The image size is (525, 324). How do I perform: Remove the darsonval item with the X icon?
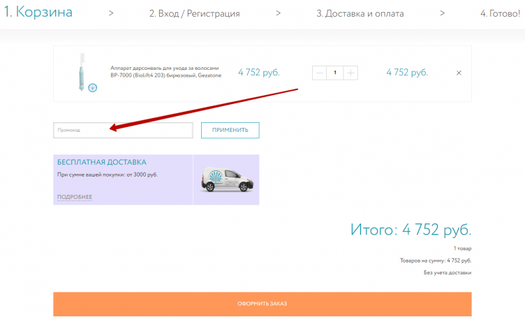tap(459, 73)
